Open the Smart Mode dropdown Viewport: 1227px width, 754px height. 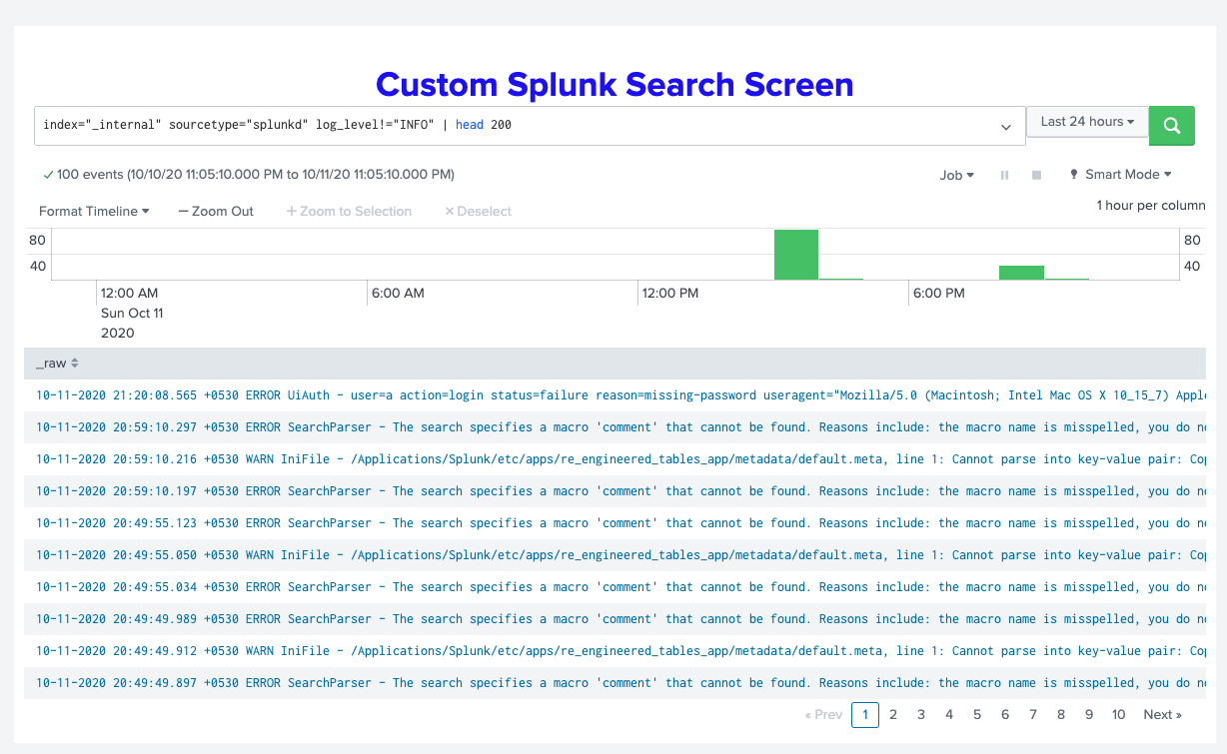(1120, 175)
